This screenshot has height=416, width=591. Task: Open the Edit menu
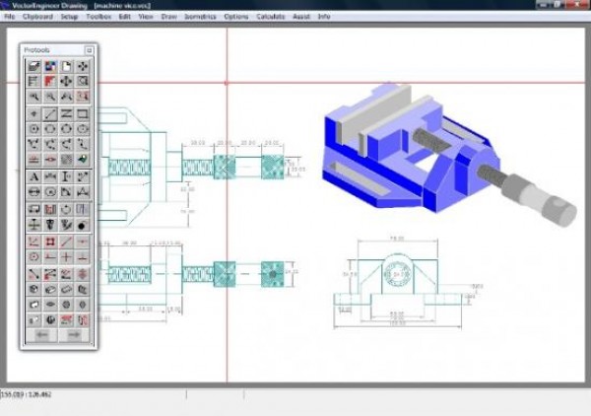[125, 17]
